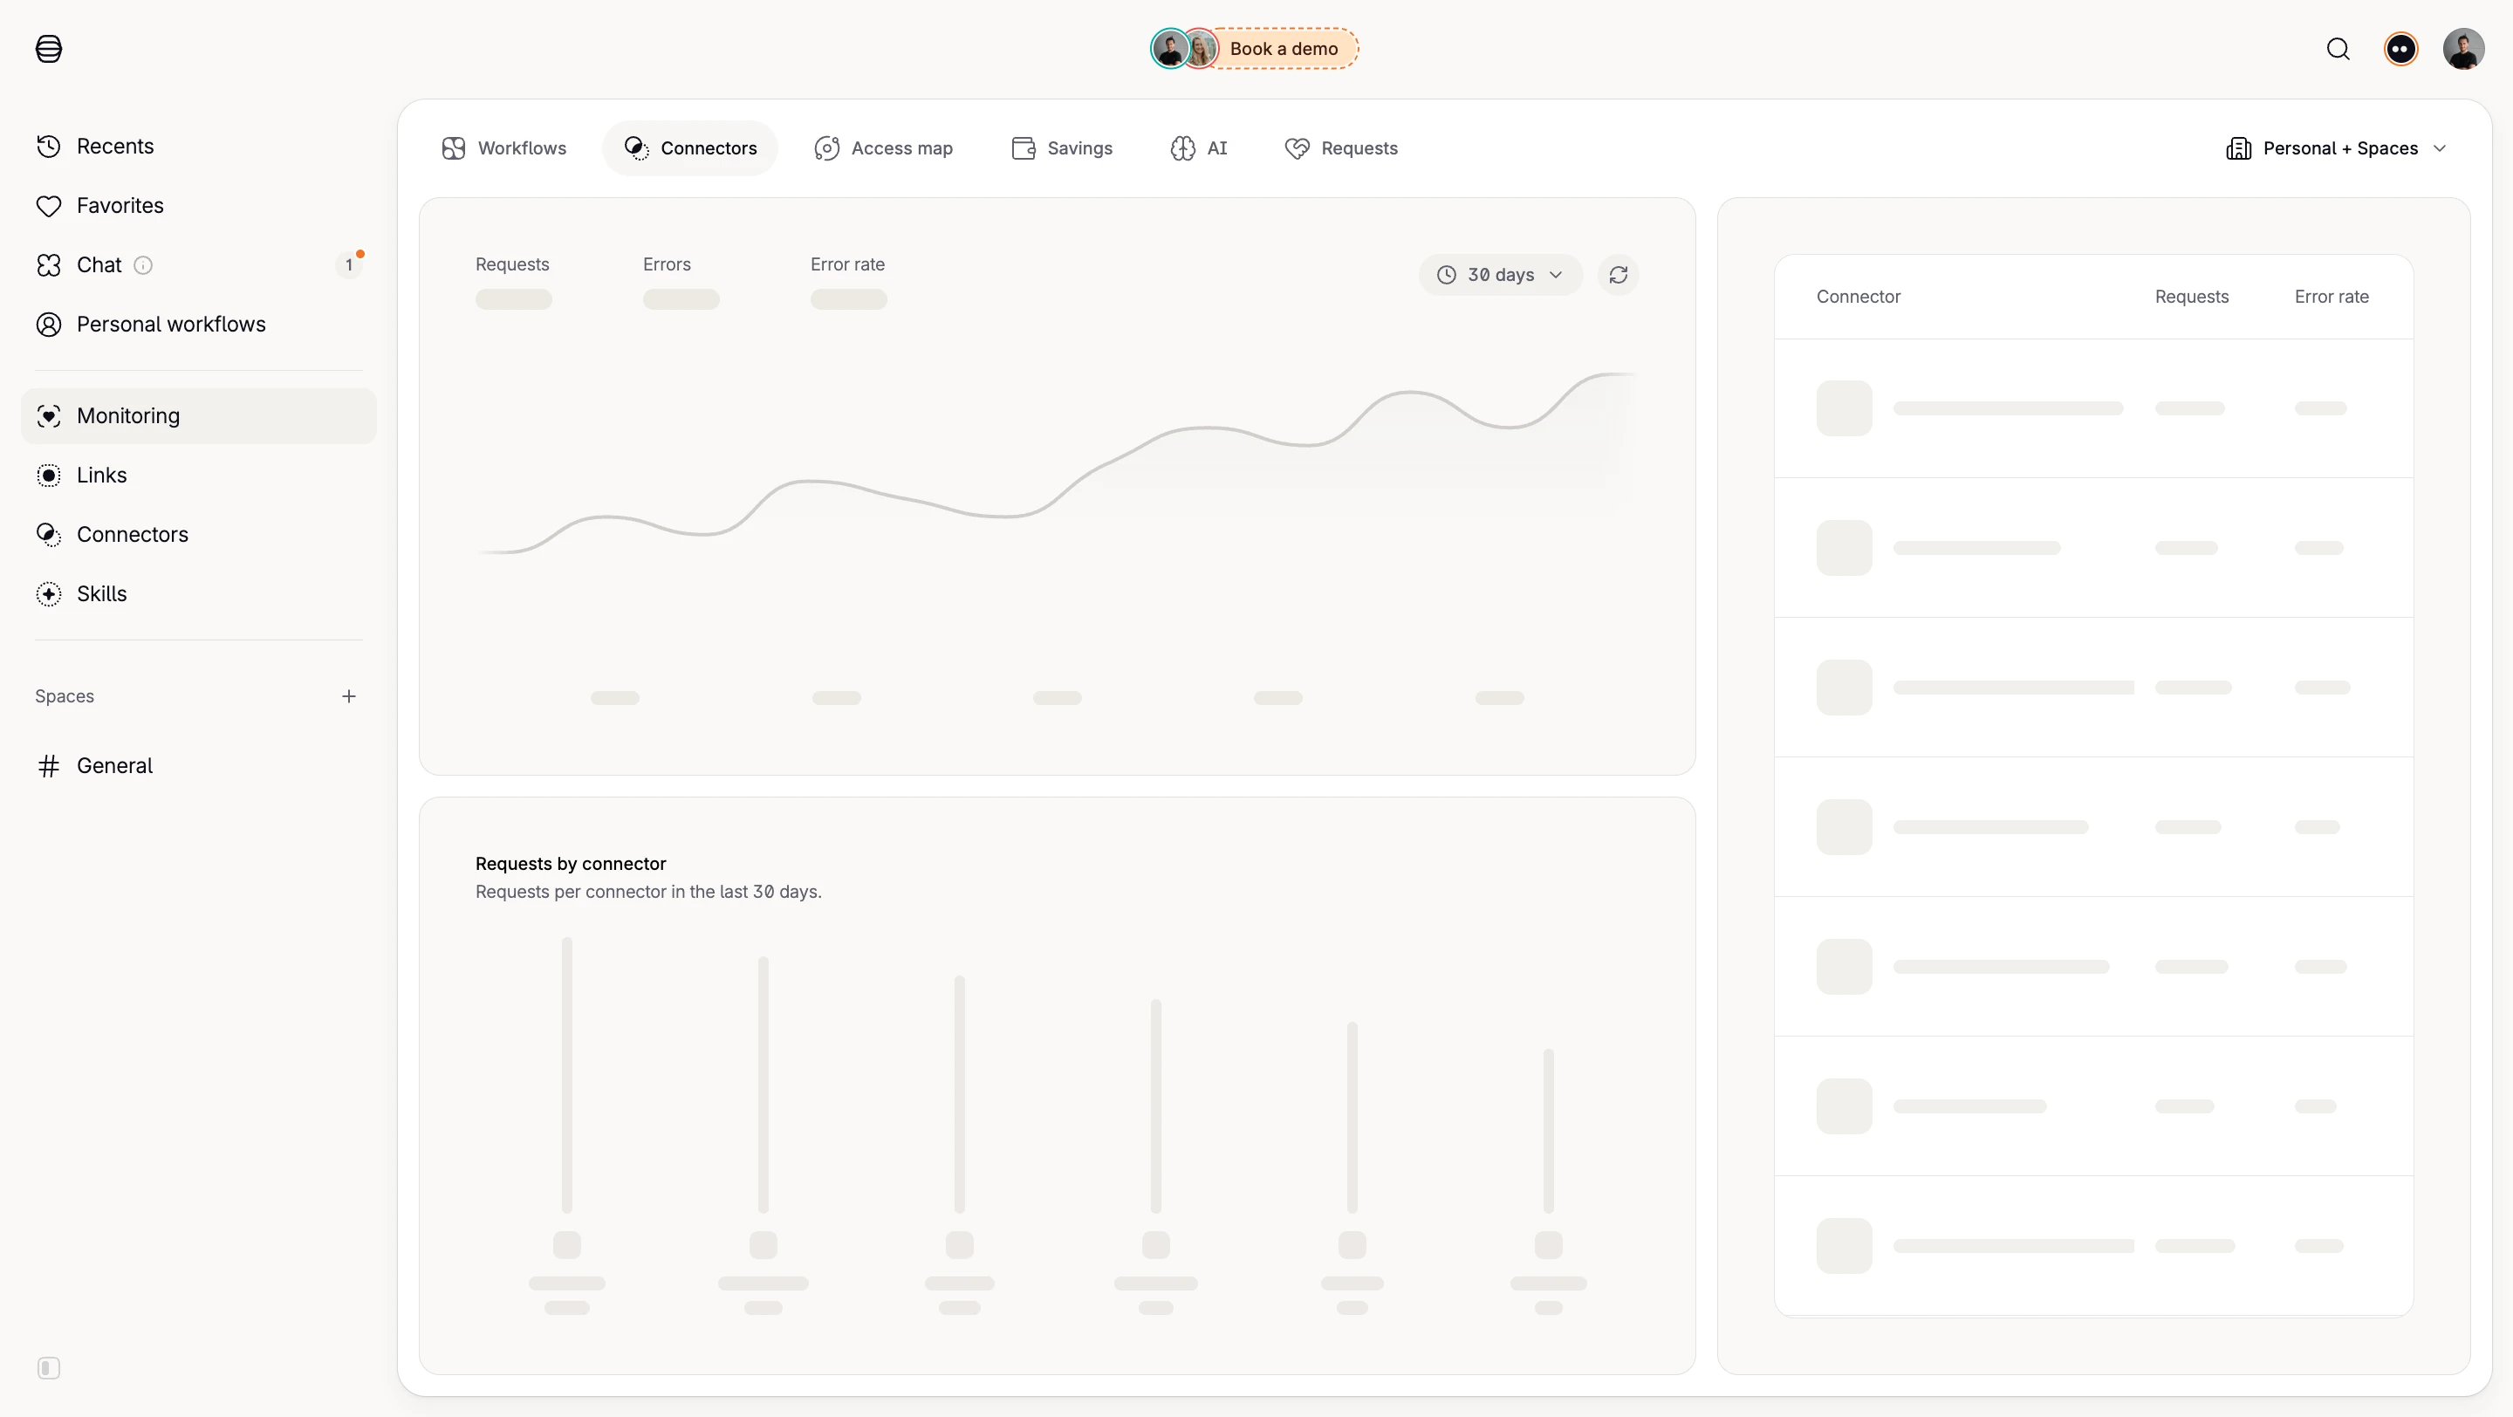The width and height of the screenshot is (2513, 1417).
Task: Open Favorites in the sidebar
Action: click(x=198, y=206)
